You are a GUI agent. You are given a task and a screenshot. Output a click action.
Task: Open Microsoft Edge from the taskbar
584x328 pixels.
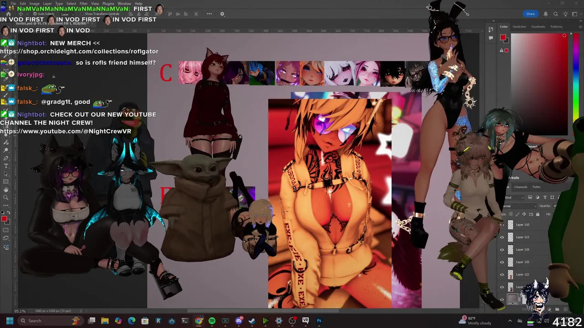pos(131,321)
